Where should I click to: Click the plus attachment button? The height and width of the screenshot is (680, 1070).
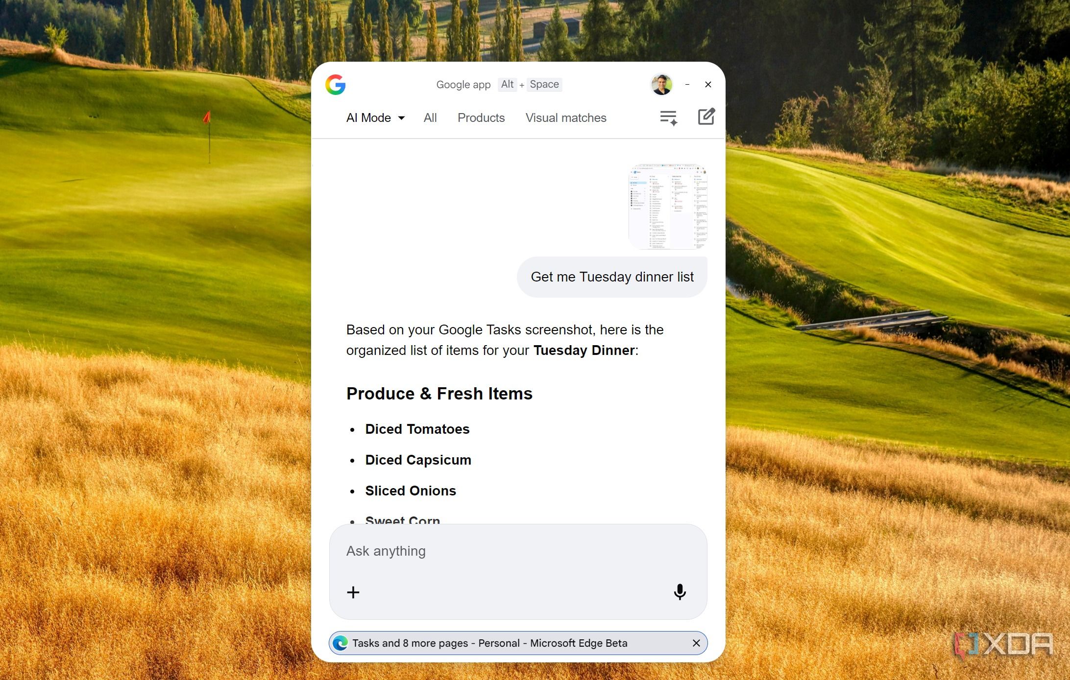[x=353, y=592]
